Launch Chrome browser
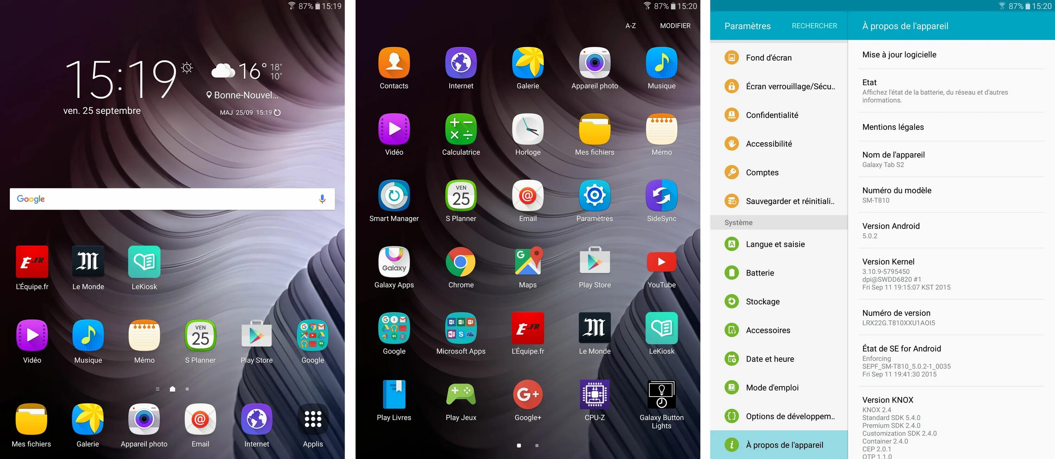Image resolution: width=1055 pixels, height=459 pixels. [461, 261]
